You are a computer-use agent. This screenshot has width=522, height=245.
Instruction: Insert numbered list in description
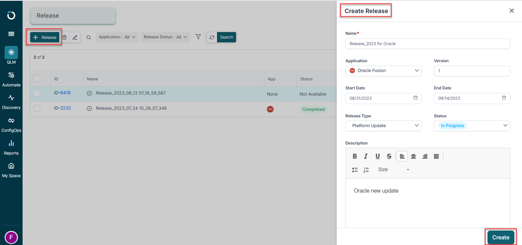pos(366,170)
